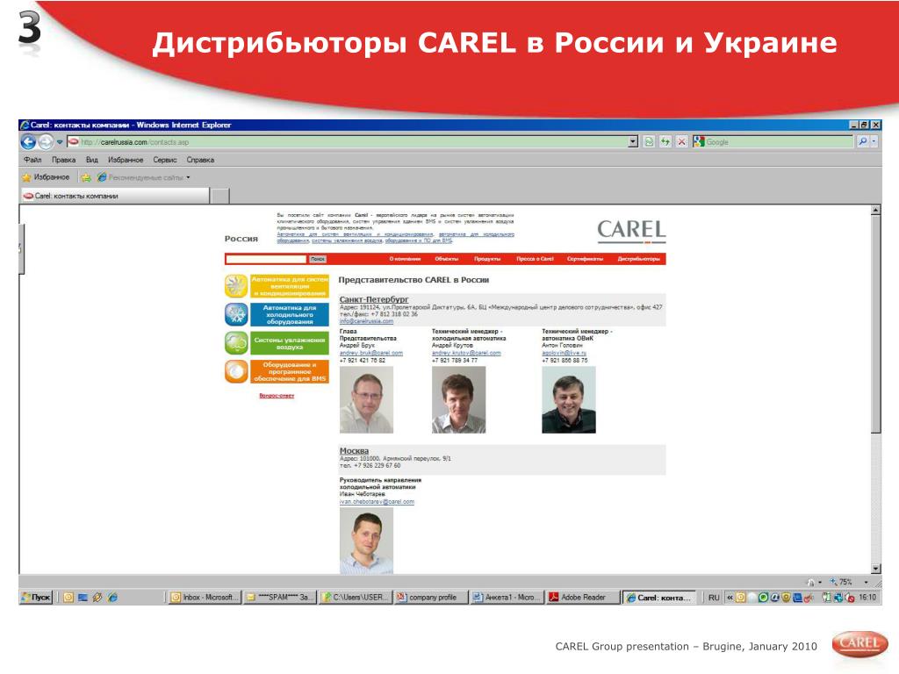Click the Москва heading link

pyautogui.click(x=354, y=450)
